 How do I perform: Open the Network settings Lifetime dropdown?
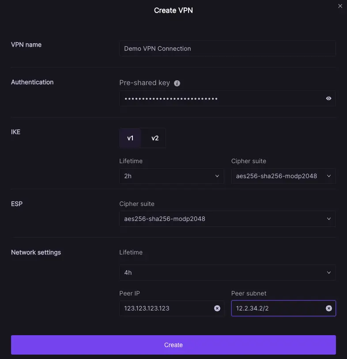(227, 273)
